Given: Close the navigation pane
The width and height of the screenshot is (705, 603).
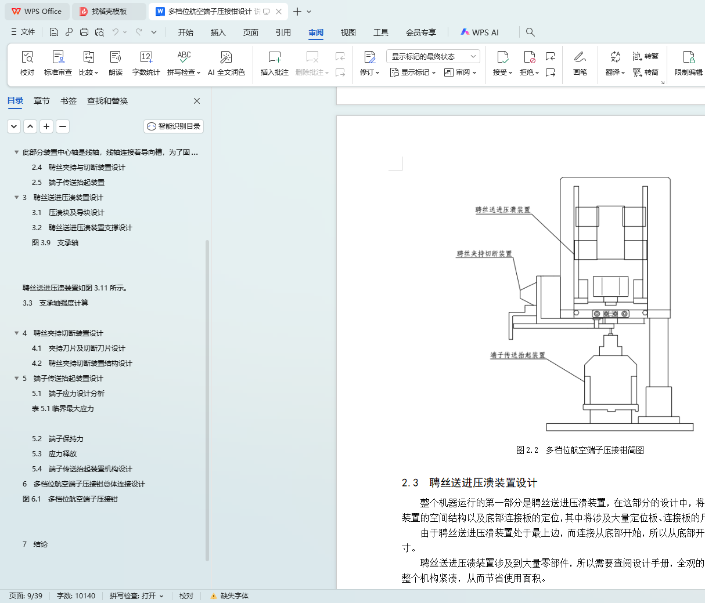Looking at the screenshot, I should click(x=197, y=101).
